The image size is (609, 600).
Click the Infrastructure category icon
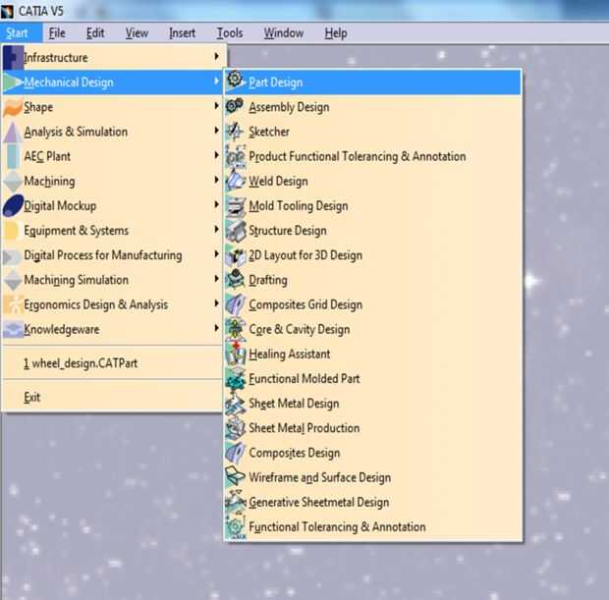[x=13, y=58]
